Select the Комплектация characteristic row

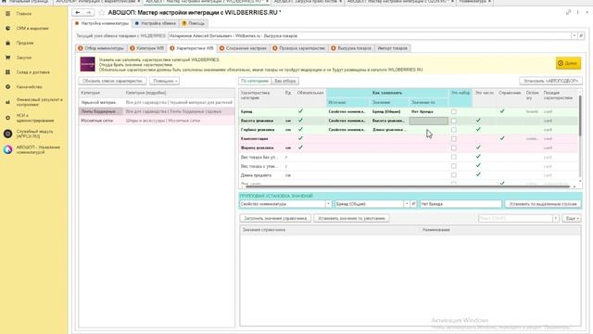click(409, 139)
